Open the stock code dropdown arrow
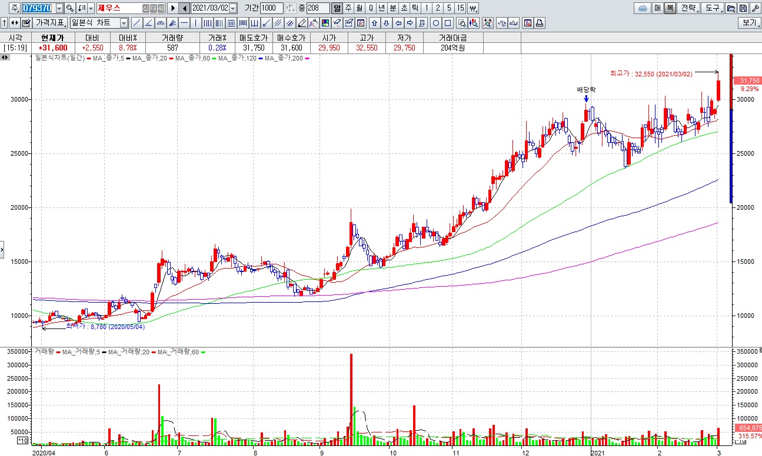The width and height of the screenshot is (762, 456). [x=59, y=8]
